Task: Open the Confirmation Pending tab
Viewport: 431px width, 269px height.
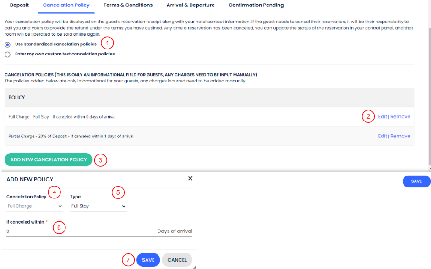Action: pos(256,5)
